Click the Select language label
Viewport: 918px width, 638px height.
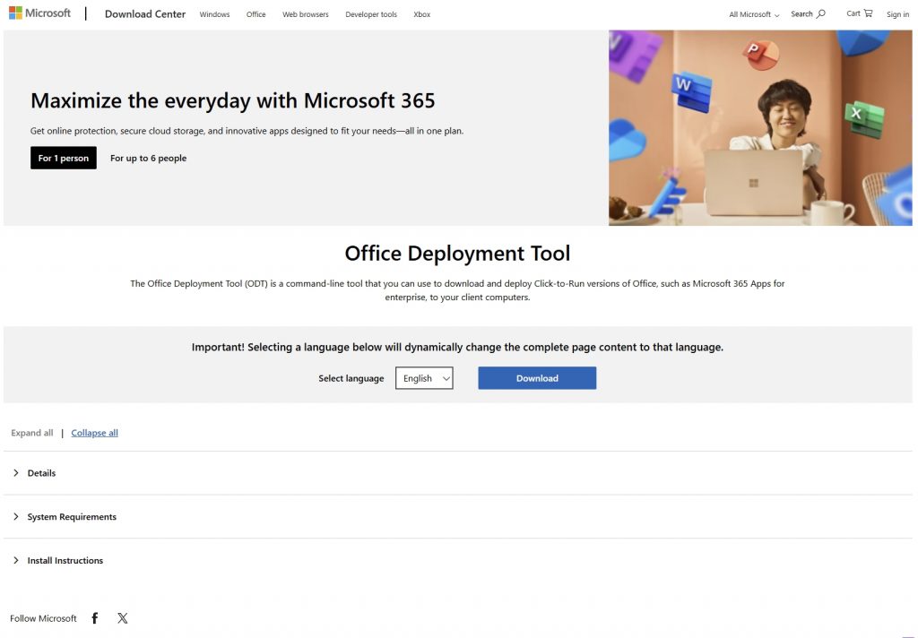[351, 378]
